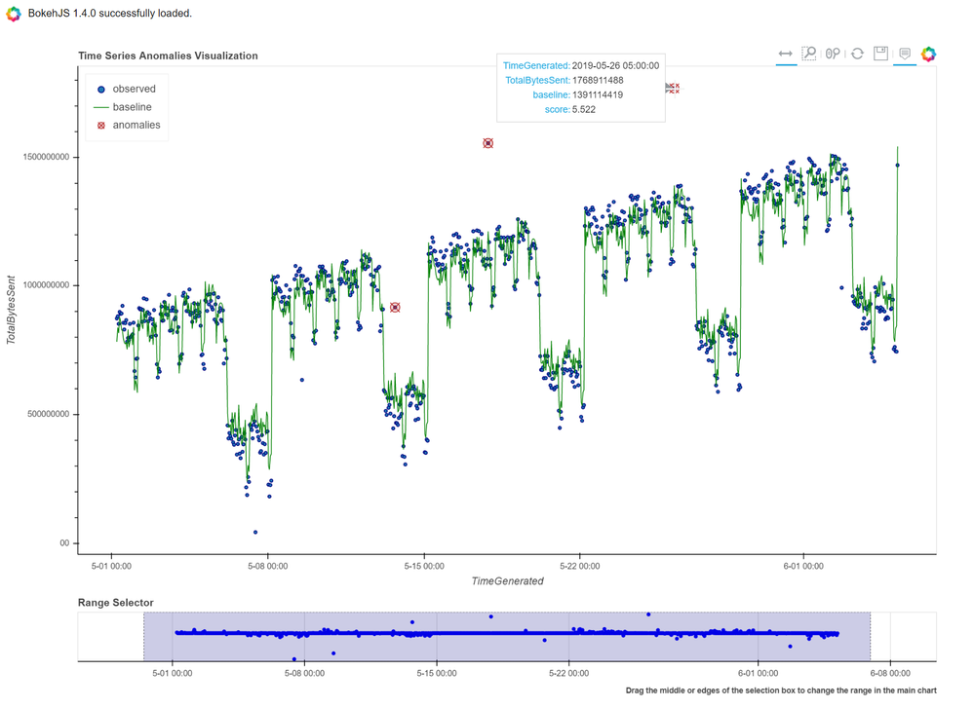The width and height of the screenshot is (974, 708).
Task: Click the Time Series Anomalies Visualization title
Action: [x=168, y=56]
